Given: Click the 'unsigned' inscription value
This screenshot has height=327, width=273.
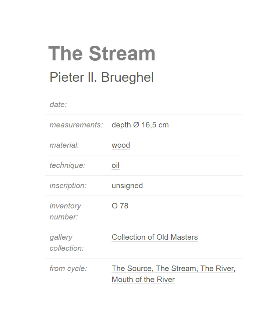Looking at the screenshot, I should (127, 186).
